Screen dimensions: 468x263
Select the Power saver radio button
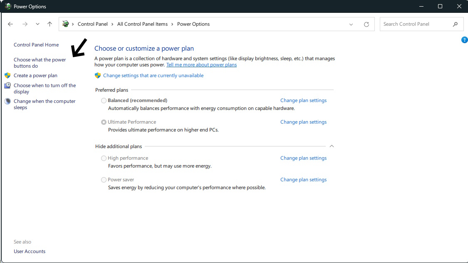click(x=104, y=180)
